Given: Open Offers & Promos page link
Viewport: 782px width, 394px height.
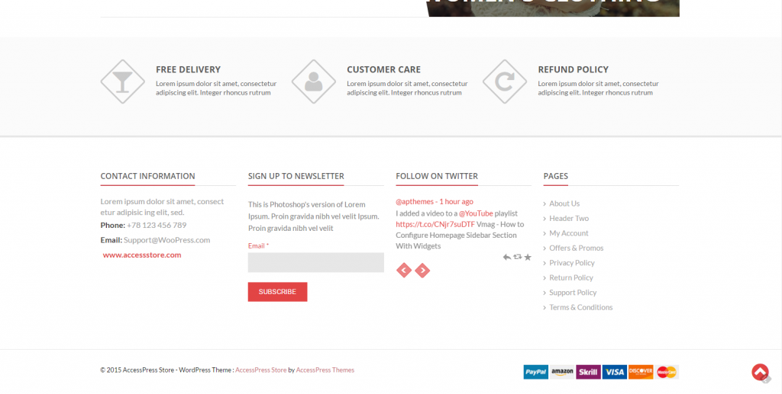Looking at the screenshot, I should click(577, 248).
